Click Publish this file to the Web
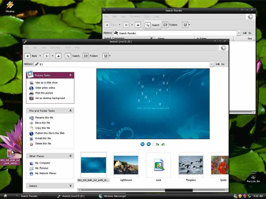266x199 pixels. (50, 133)
